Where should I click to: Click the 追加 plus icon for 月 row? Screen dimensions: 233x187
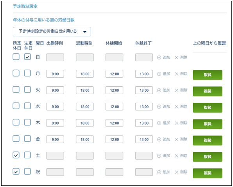[159, 74]
